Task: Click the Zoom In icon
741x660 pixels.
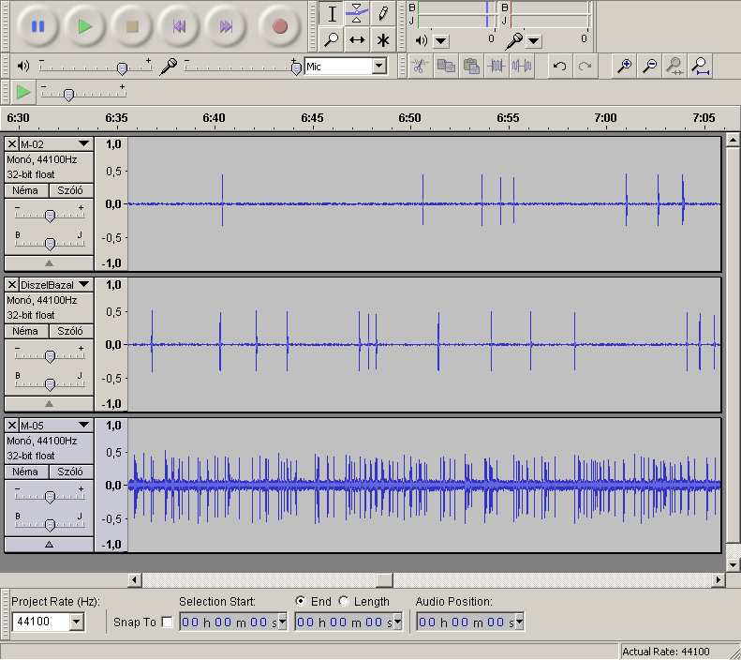Action: (x=624, y=67)
